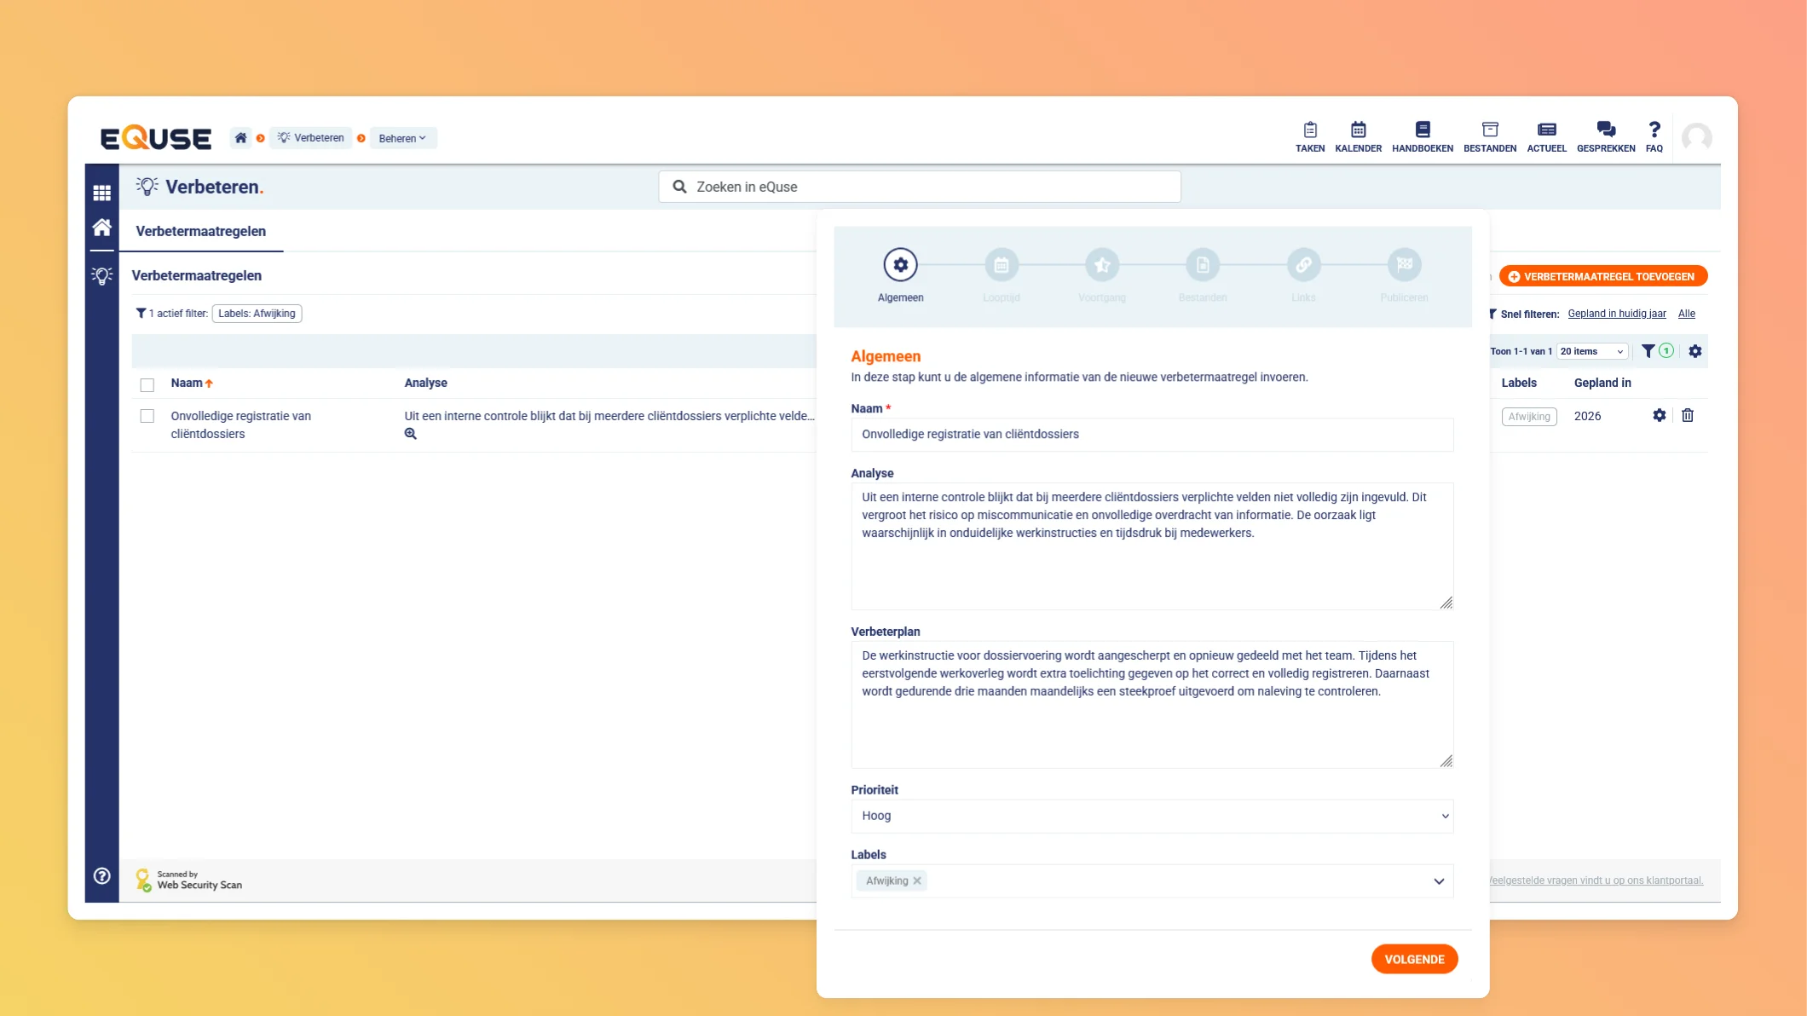The height and width of the screenshot is (1016, 1807).
Task: Open the Prioriteit dropdown
Action: point(1152,816)
